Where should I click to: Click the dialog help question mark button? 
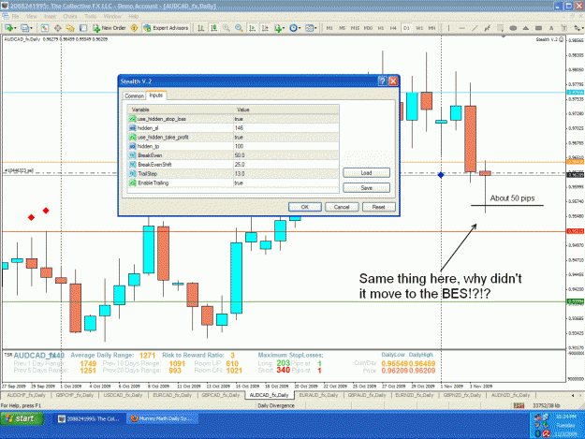click(x=382, y=80)
